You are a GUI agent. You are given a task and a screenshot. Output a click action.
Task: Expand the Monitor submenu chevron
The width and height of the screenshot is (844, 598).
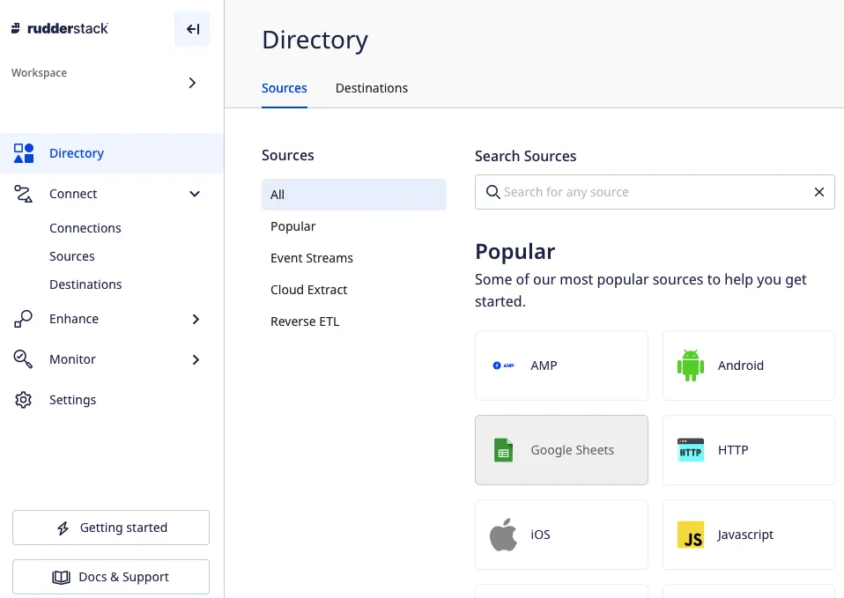[x=196, y=359]
